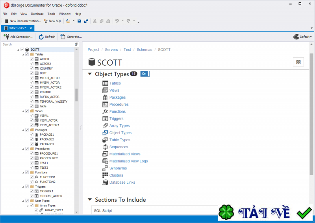The width and height of the screenshot is (315, 223).
Task: Click the Save icon in toolbar
Action: (x=79, y=21)
